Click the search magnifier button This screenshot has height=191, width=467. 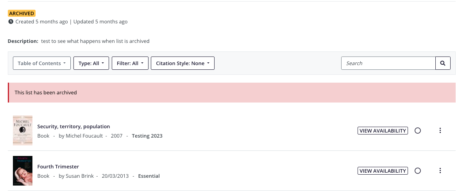pos(443,63)
